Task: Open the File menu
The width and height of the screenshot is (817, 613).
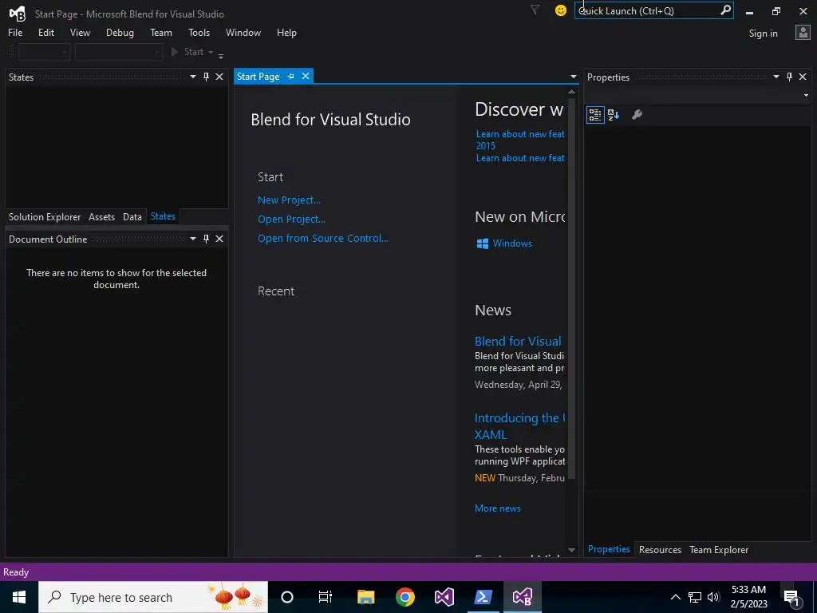Action: tap(15, 32)
